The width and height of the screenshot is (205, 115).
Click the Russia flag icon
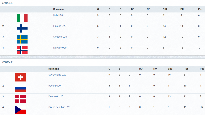point(21,88)
